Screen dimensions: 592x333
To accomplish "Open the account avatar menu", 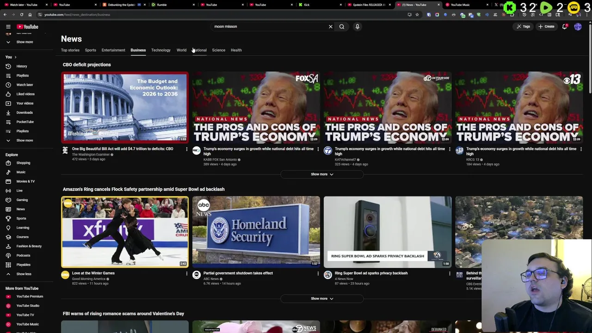I will (578, 27).
